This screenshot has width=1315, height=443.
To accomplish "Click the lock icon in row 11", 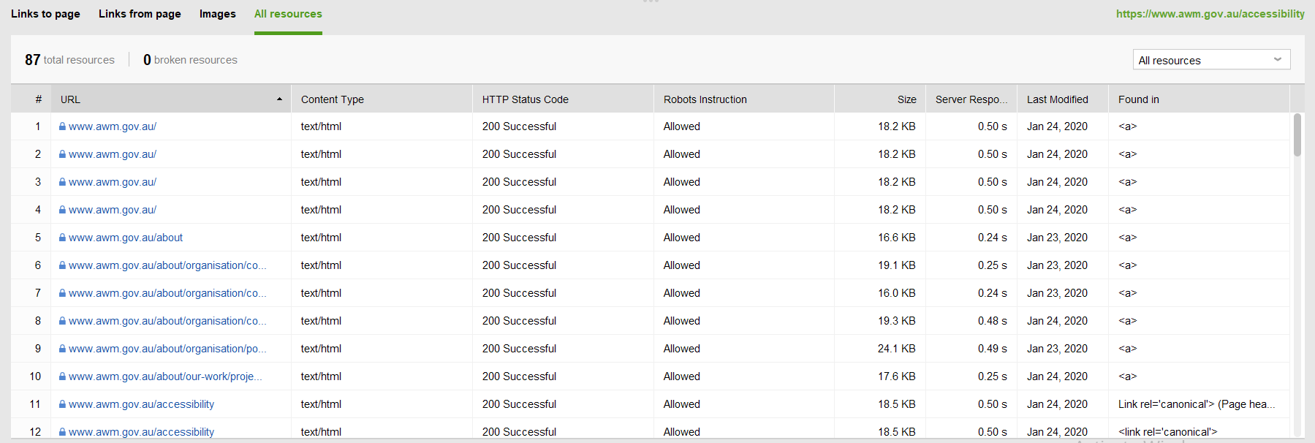I will 62,404.
